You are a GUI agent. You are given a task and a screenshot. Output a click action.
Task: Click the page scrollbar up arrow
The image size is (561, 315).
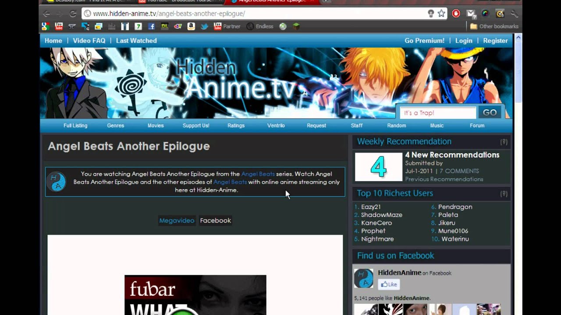coord(518,38)
